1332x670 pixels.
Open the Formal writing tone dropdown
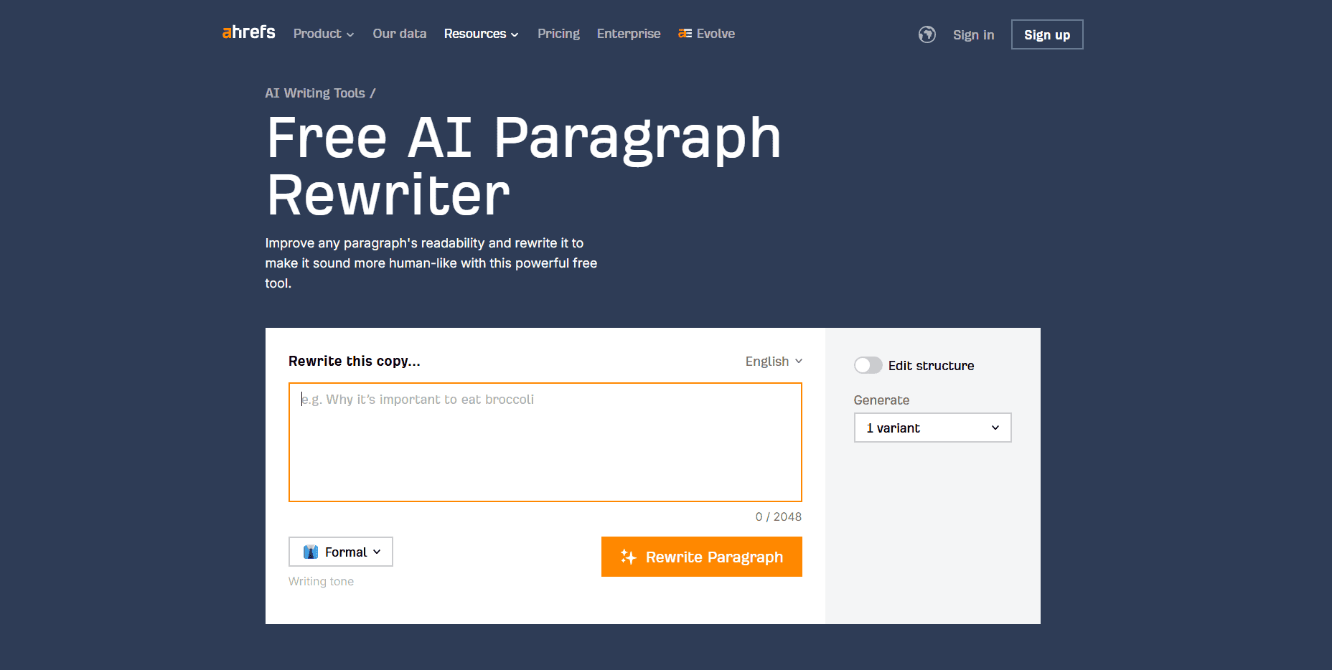pos(341,552)
